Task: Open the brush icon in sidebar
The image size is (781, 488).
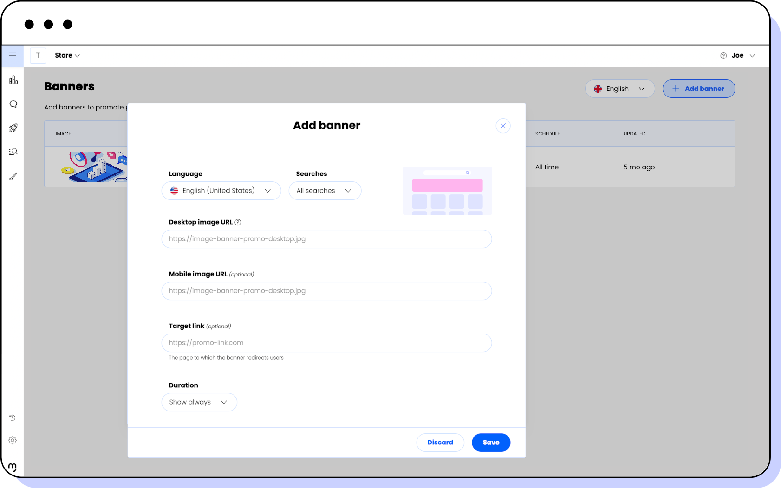Action: 13,176
